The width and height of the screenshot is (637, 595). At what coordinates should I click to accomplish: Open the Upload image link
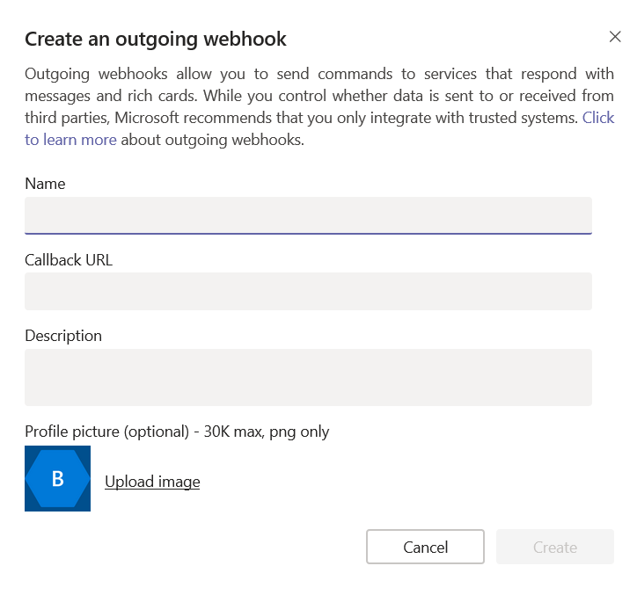[x=152, y=482]
